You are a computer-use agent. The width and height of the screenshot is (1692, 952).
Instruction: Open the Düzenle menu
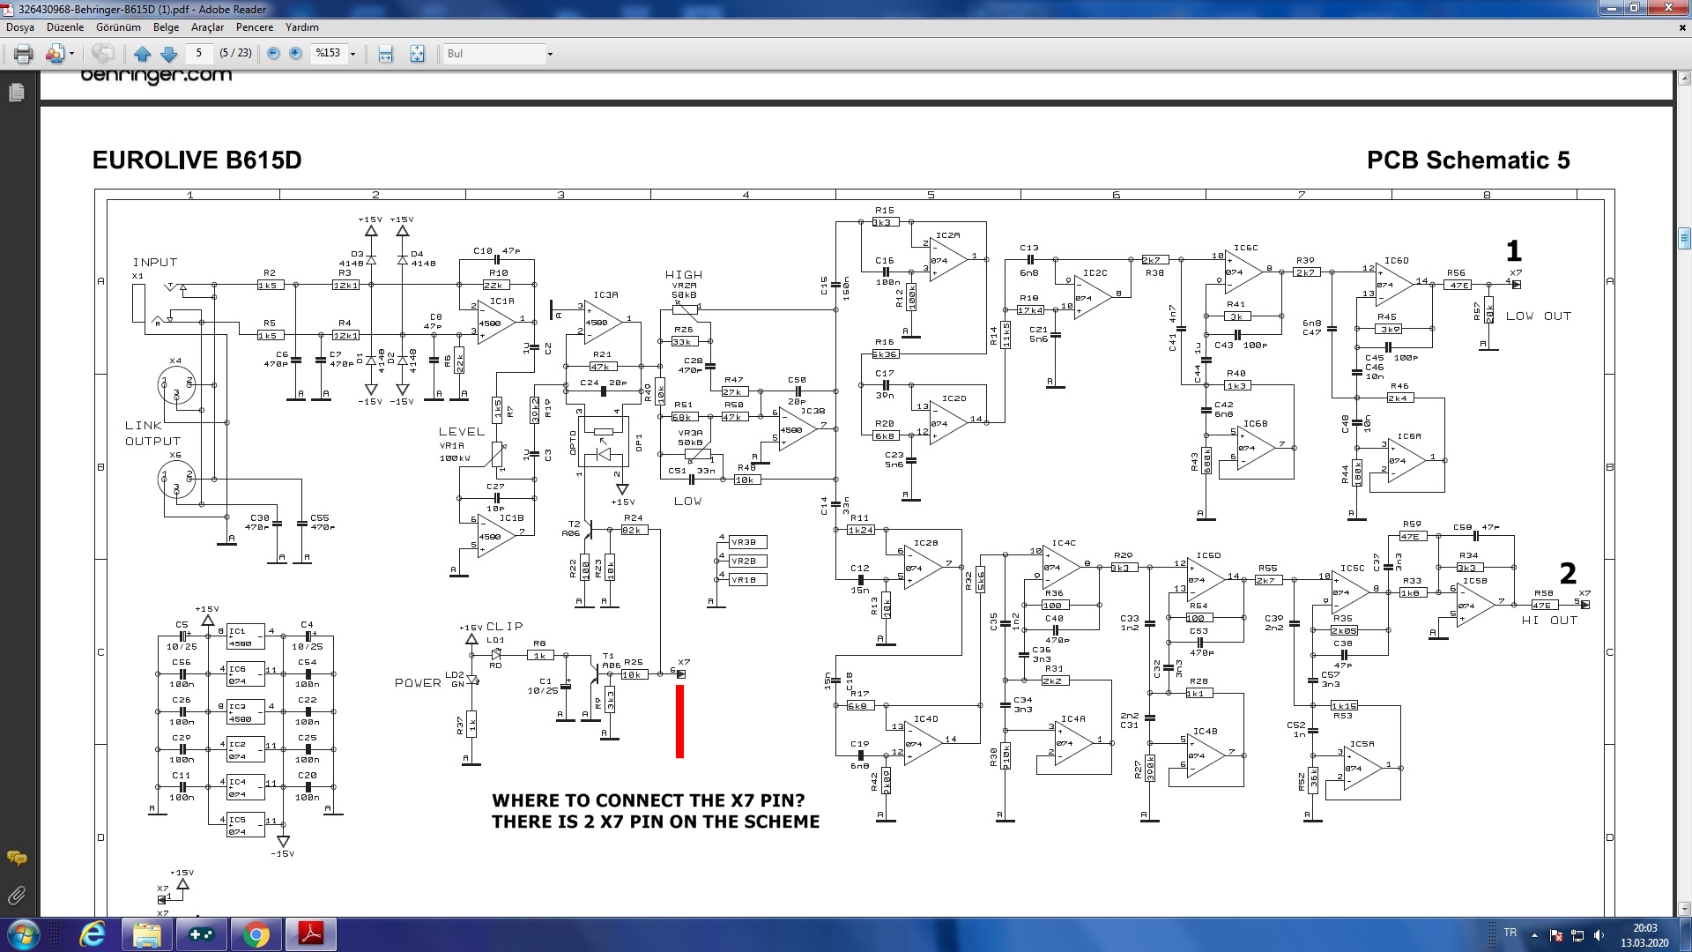point(65,27)
